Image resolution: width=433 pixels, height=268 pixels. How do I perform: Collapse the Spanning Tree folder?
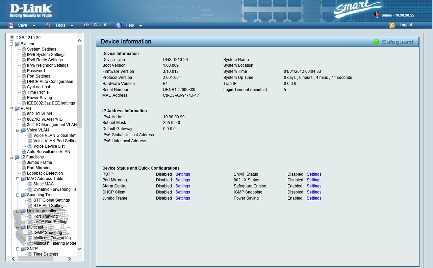coord(18,195)
